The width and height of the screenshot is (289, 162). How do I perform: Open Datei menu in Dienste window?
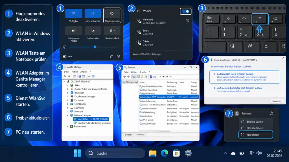click(126, 72)
